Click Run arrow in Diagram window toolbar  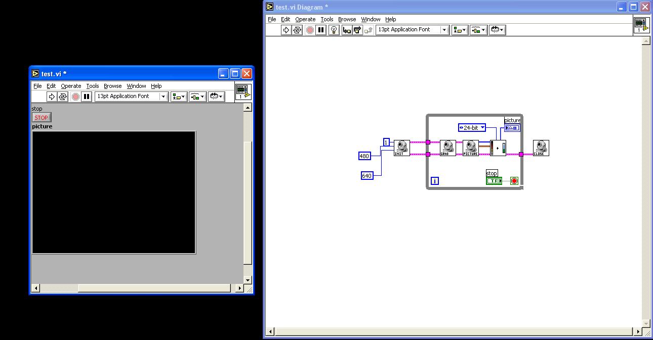286,30
